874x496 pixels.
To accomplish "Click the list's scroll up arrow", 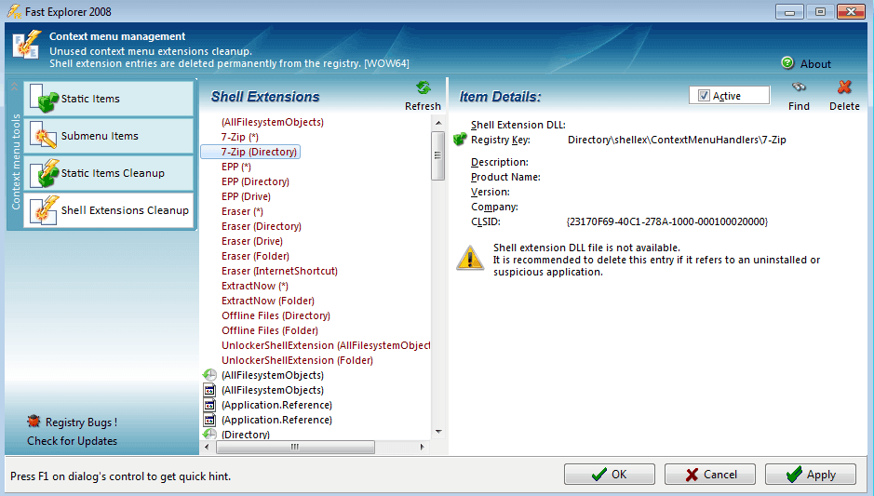I will [x=438, y=123].
